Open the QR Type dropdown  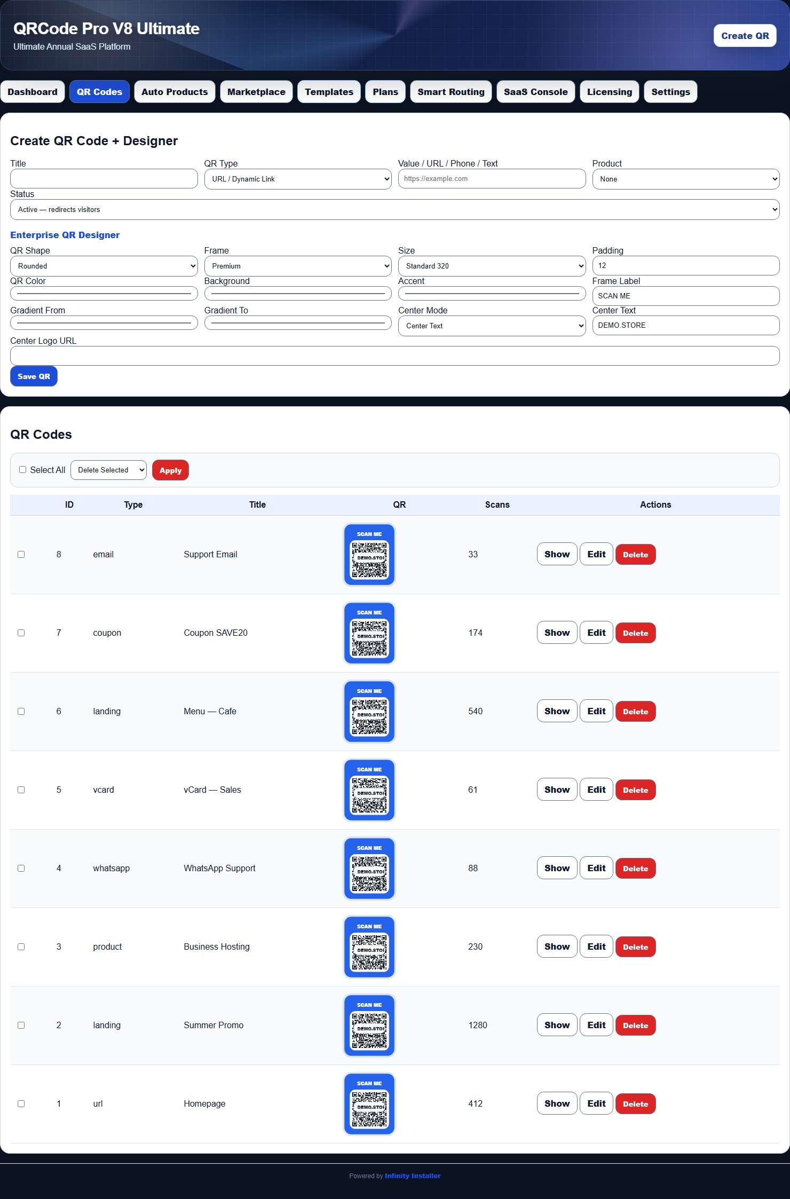tap(298, 179)
